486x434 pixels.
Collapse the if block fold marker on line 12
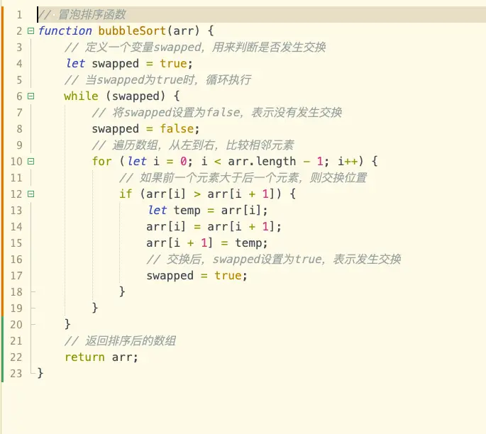tap(31, 194)
